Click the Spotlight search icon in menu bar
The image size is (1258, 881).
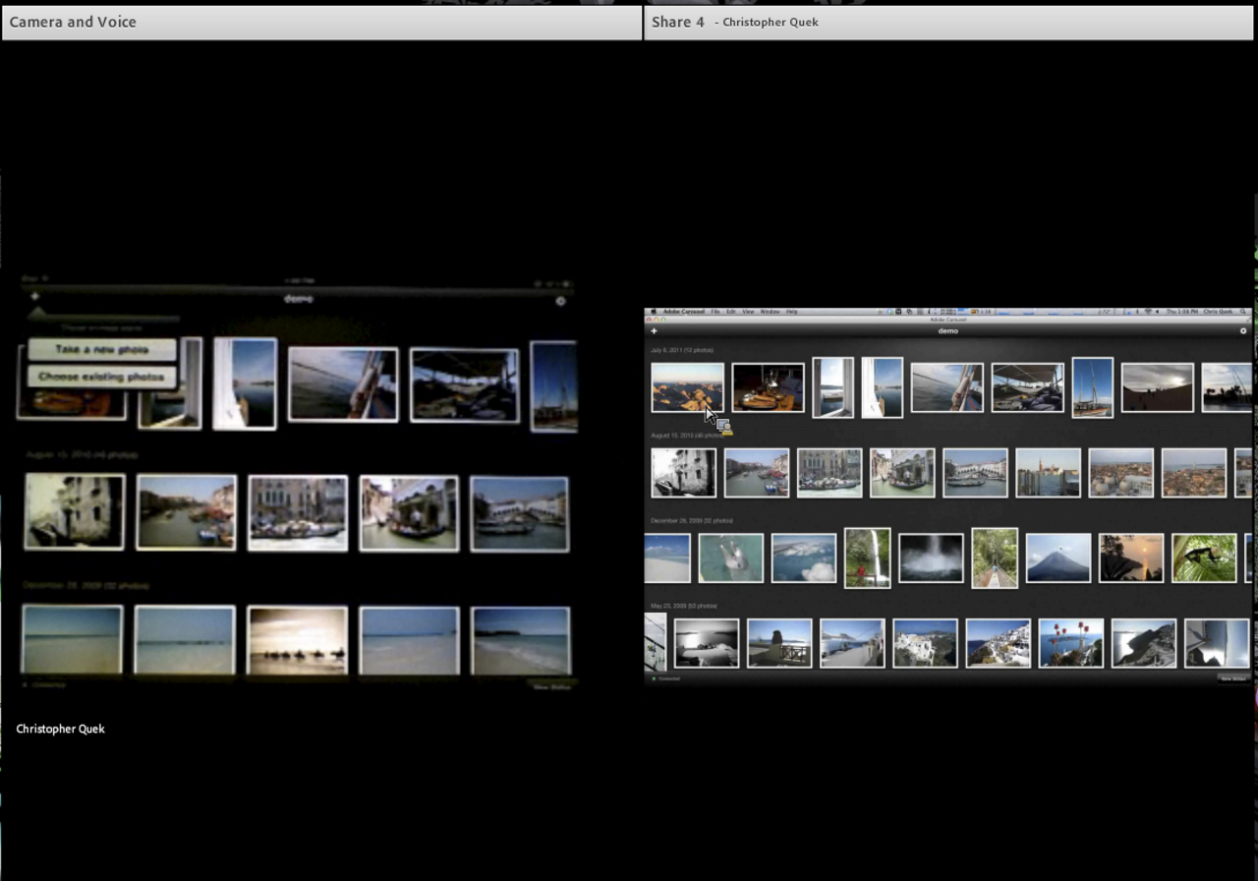click(1242, 312)
